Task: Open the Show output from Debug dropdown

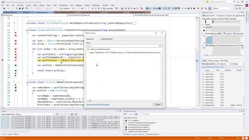Action: tap(35, 114)
